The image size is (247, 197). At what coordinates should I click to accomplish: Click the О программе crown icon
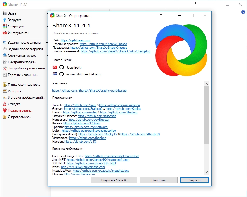click(x=5, y=117)
